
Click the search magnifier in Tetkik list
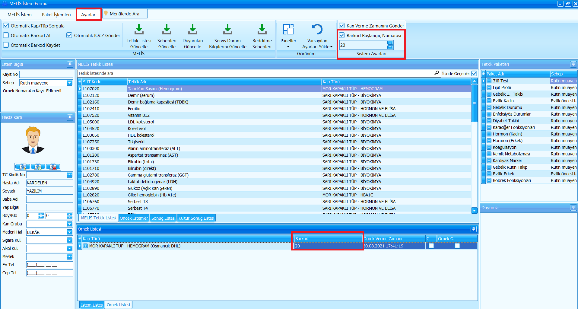click(x=437, y=73)
